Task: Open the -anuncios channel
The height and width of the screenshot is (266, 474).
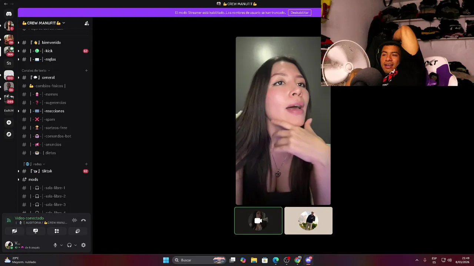Action: coord(55,144)
